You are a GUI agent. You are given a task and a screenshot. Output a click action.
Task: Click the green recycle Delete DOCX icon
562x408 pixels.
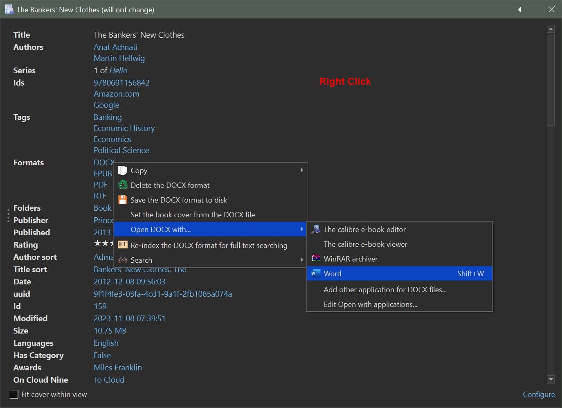[x=123, y=185]
